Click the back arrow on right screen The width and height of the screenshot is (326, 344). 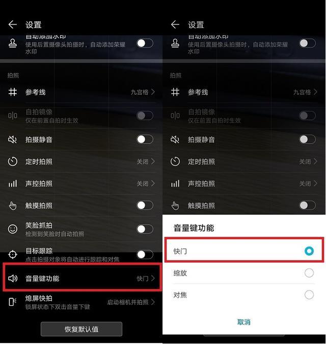click(175, 24)
